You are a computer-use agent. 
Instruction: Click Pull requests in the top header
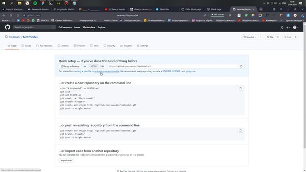(65, 27)
